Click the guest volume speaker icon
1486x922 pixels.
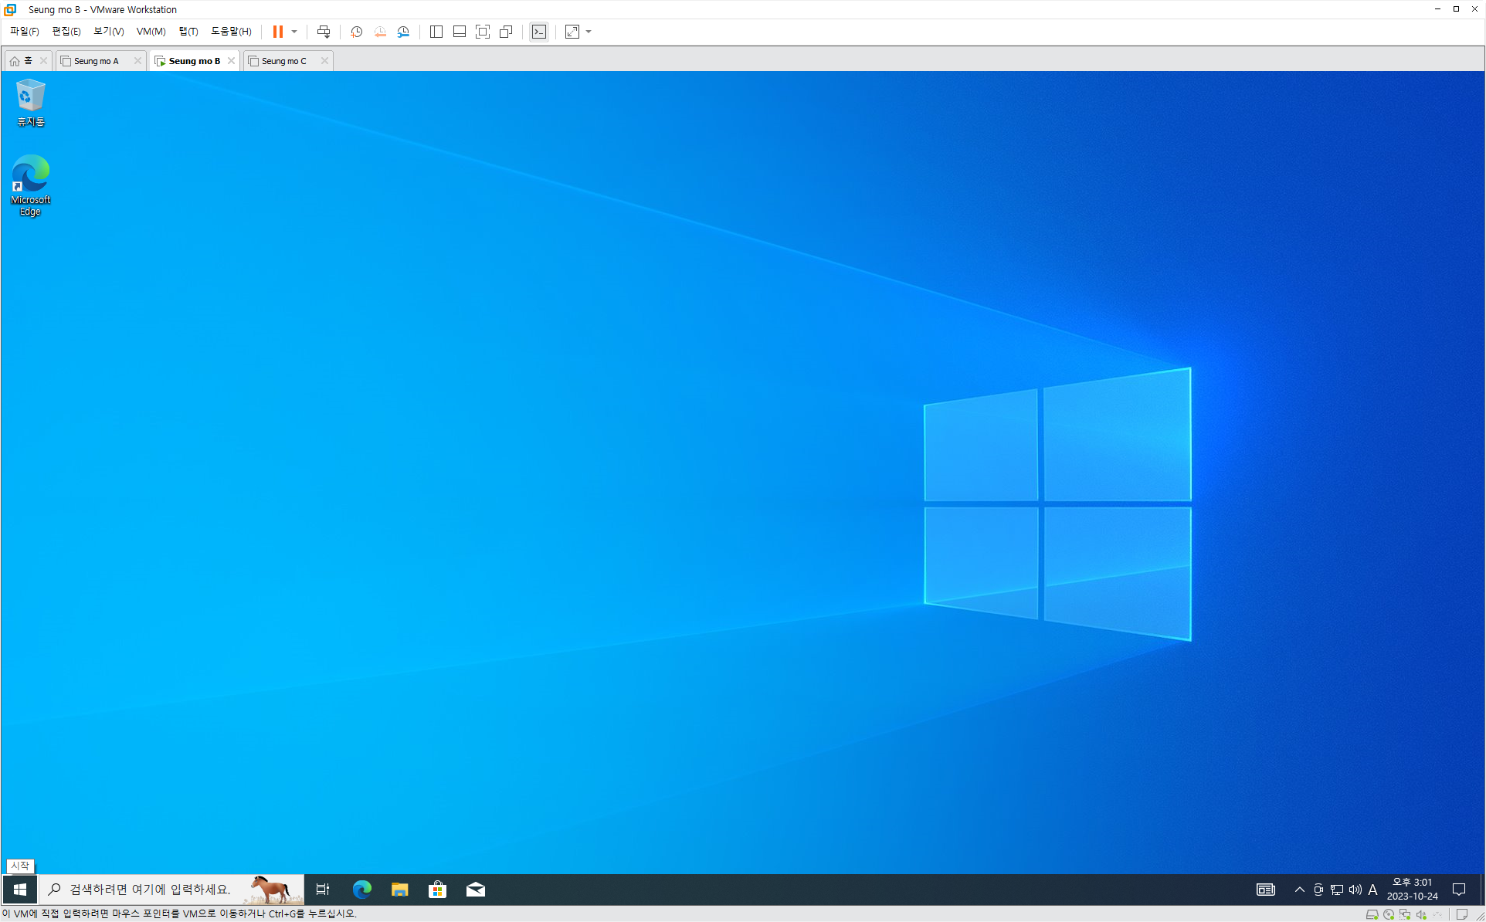point(1355,890)
